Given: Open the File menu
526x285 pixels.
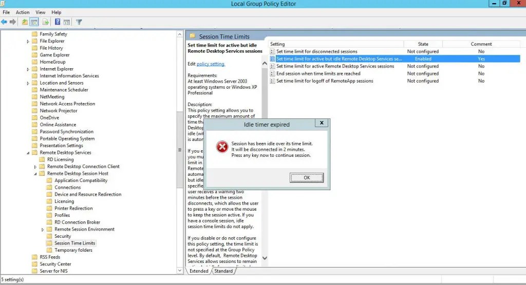Looking at the screenshot, I should [6, 12].
